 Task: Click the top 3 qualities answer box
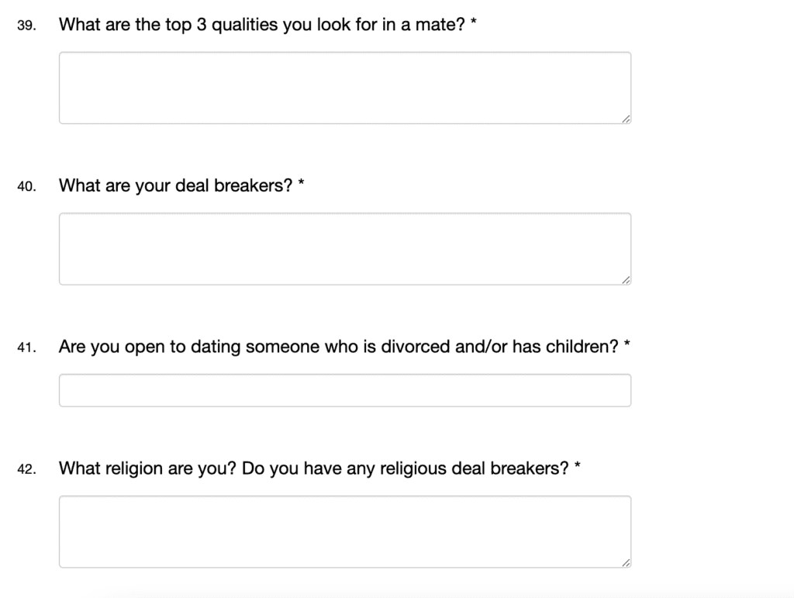[x=344, y=88]
